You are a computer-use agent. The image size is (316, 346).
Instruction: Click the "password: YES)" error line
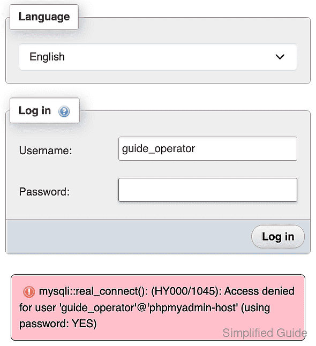pos(58,324)
